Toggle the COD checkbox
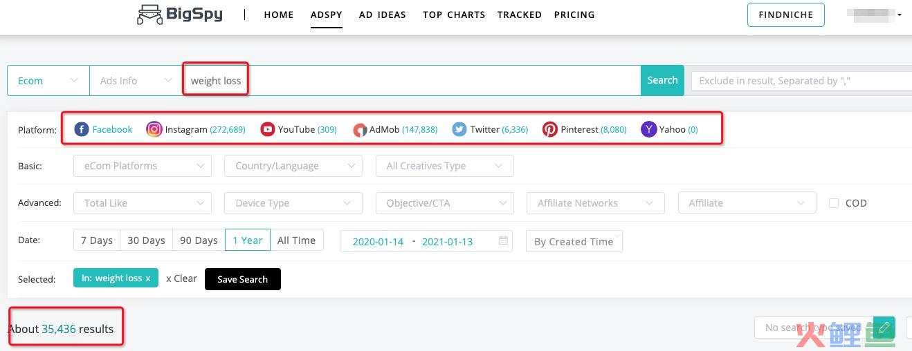Image resolution: width=912 pixels, height=351 pixels. pos(834,203)
